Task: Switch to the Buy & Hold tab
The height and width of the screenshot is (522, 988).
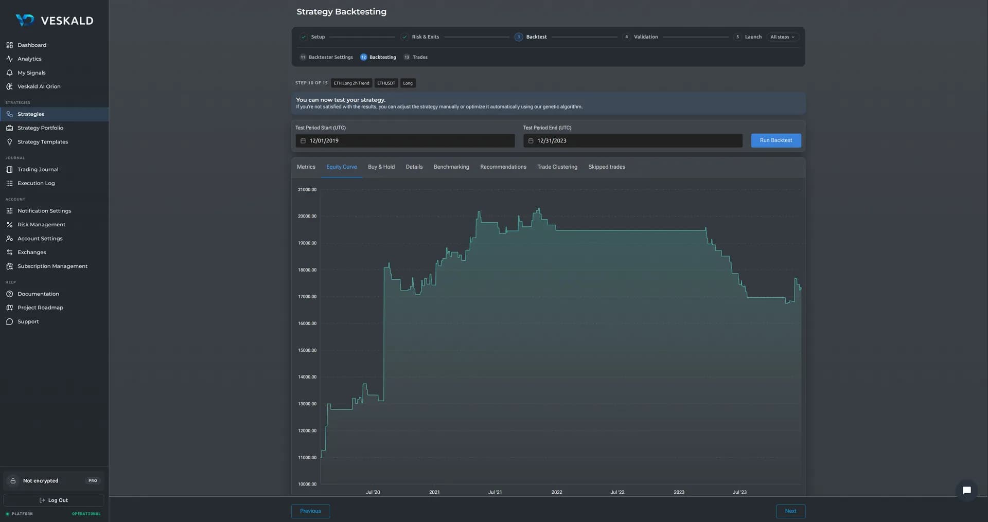Action: tap(381, 167)
